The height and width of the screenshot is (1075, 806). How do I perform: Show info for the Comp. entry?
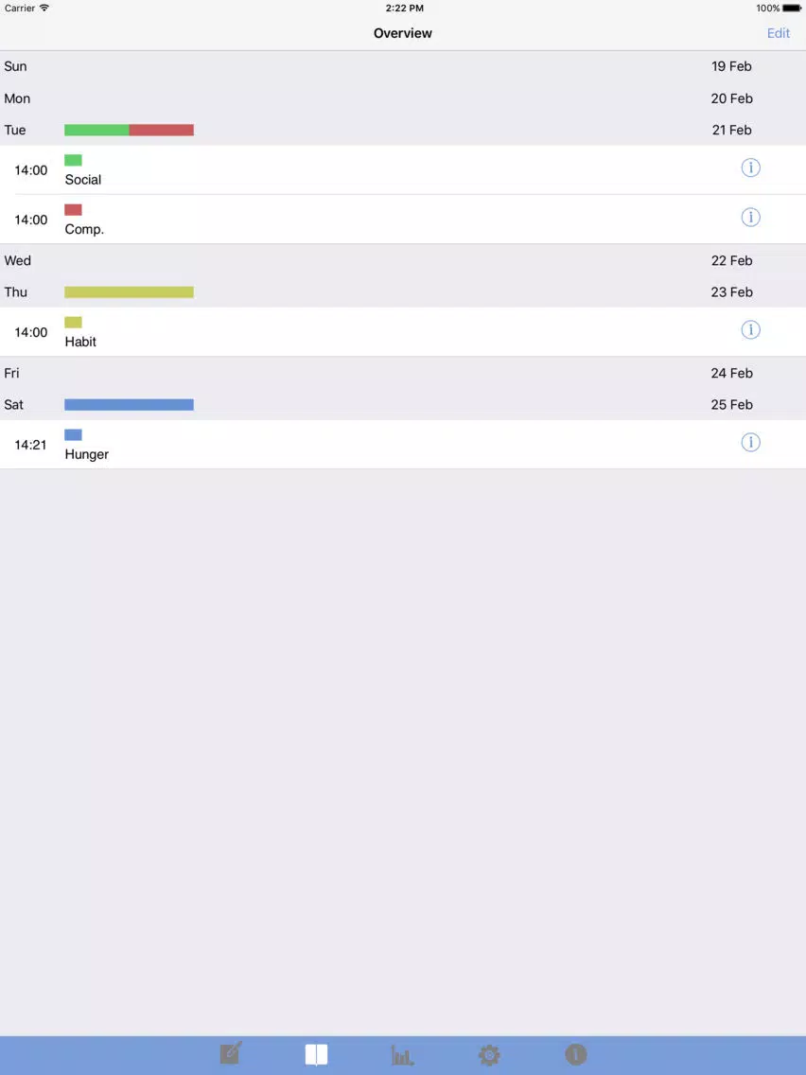750,218
